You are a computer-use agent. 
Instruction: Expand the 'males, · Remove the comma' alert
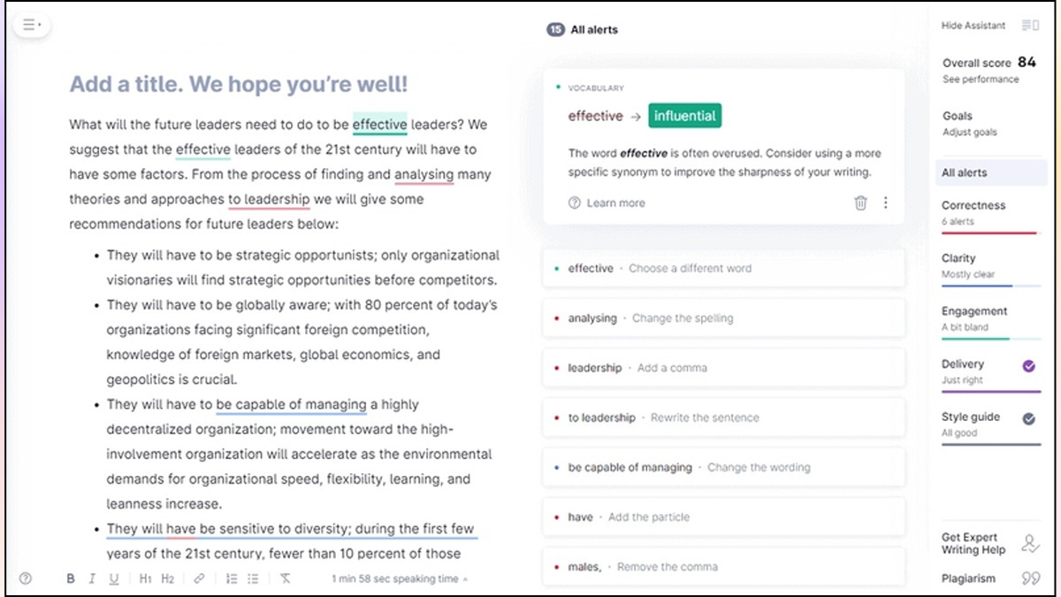(723, 566)
